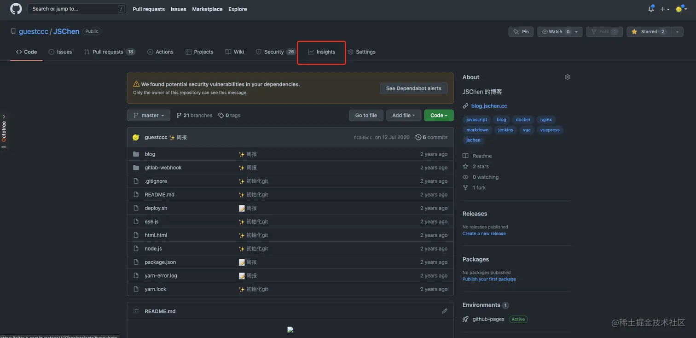Click Explore in the top navigation
Screen dimensions: 696x338
(x=238, y=9)
